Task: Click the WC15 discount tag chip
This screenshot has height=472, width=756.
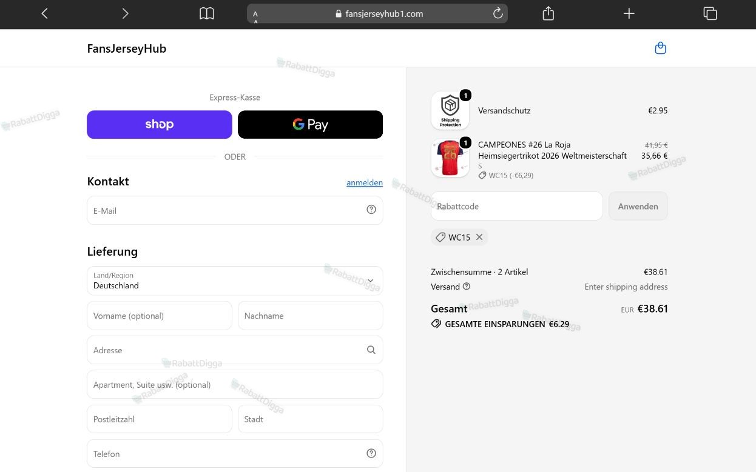Action: pyautogui.click(x=459, y=237)
